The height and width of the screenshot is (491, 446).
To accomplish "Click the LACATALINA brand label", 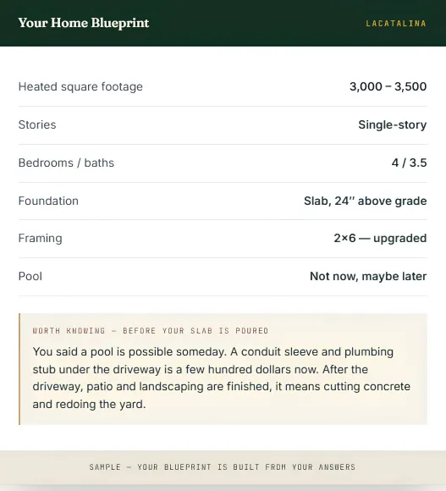I will coord(396,24).
